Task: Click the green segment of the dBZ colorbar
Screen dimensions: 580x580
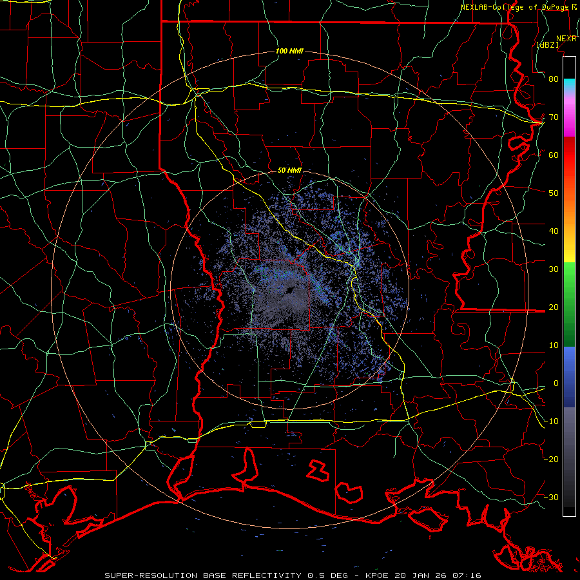Action: pyautogui.click(x=569, y=304)
